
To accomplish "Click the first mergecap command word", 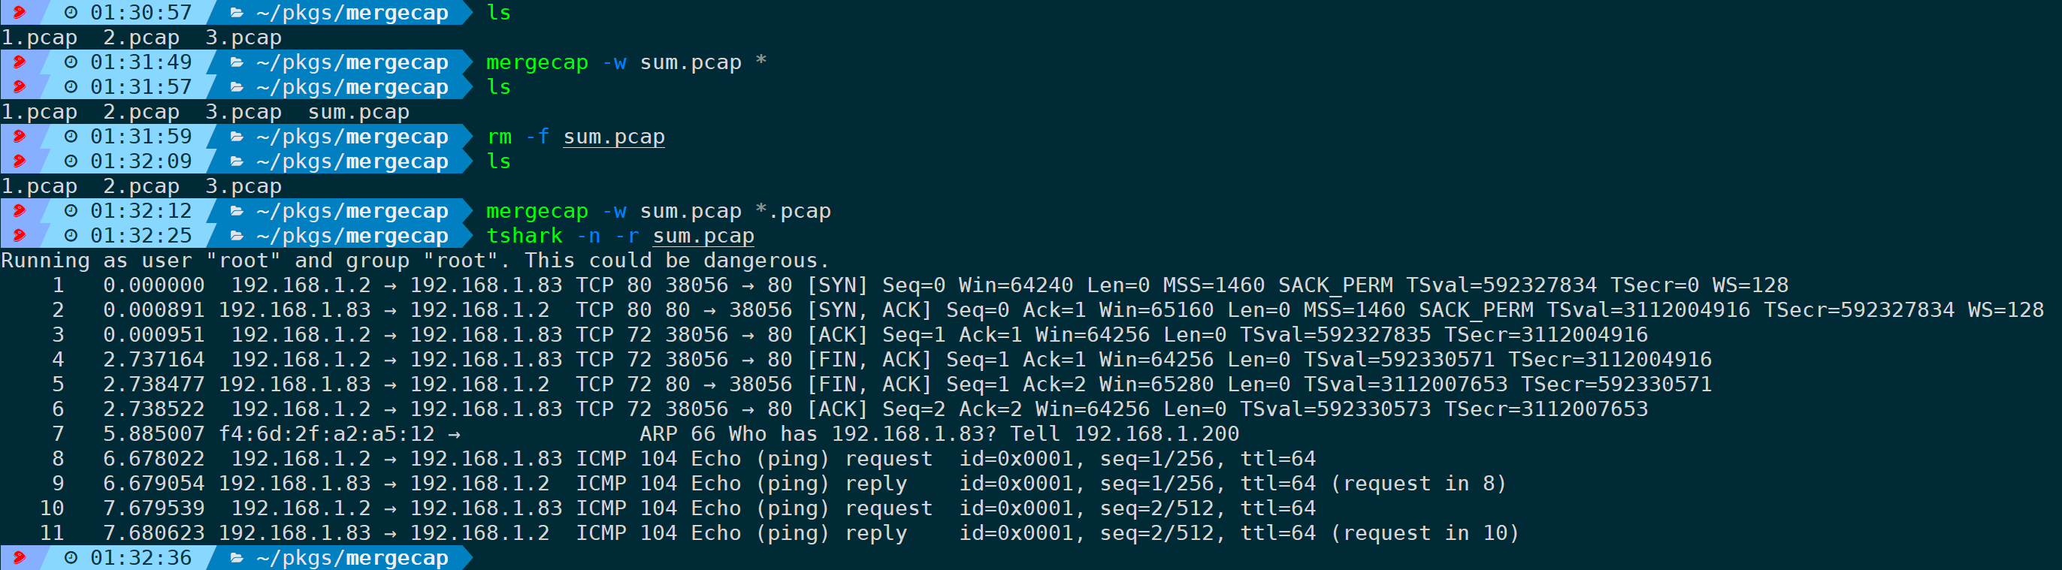I will pos(537,63).
